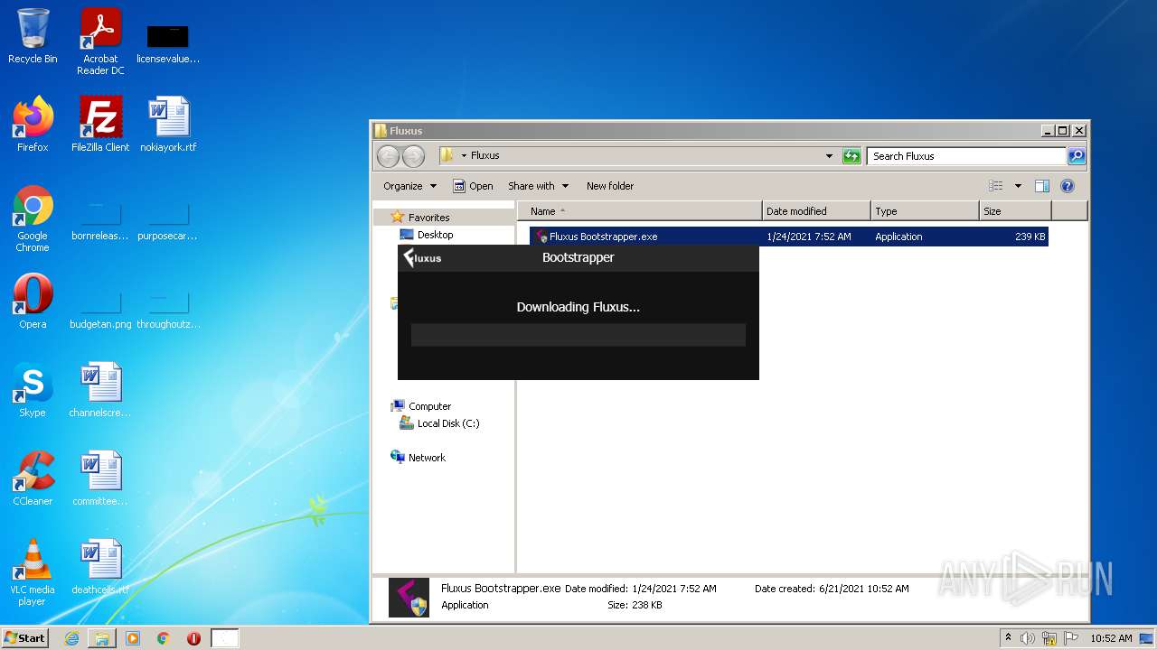Click the volume icon in system tray
1157x650 pixels.
tap(1027, 638)
